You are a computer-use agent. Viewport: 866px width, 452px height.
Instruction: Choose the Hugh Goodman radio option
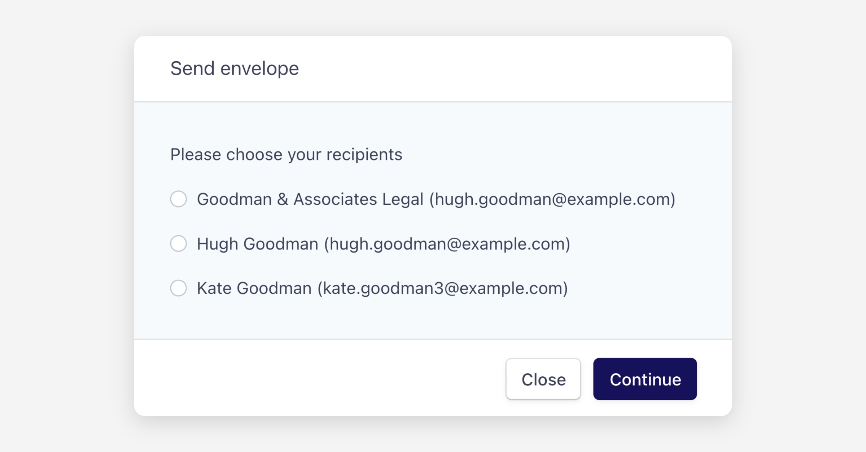click(179, 244)
